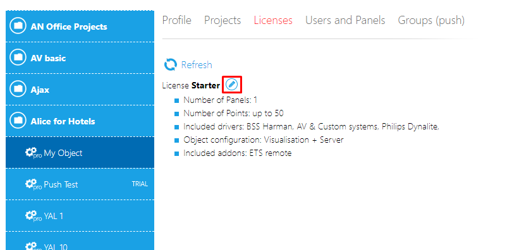
Task: Expand the AN Office Projects folder
Action: coord(80,27)
